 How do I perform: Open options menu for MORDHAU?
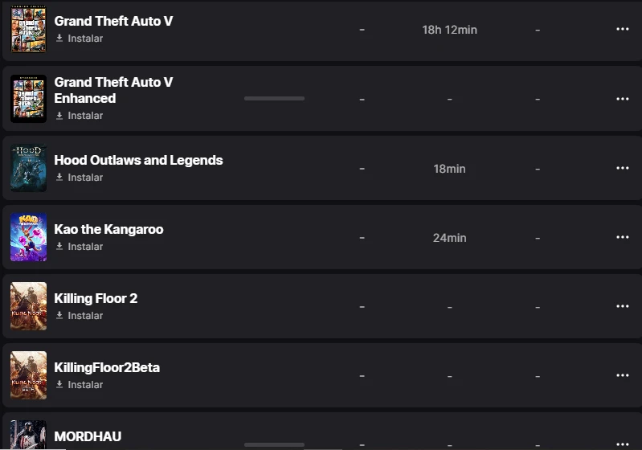[622, 443]
